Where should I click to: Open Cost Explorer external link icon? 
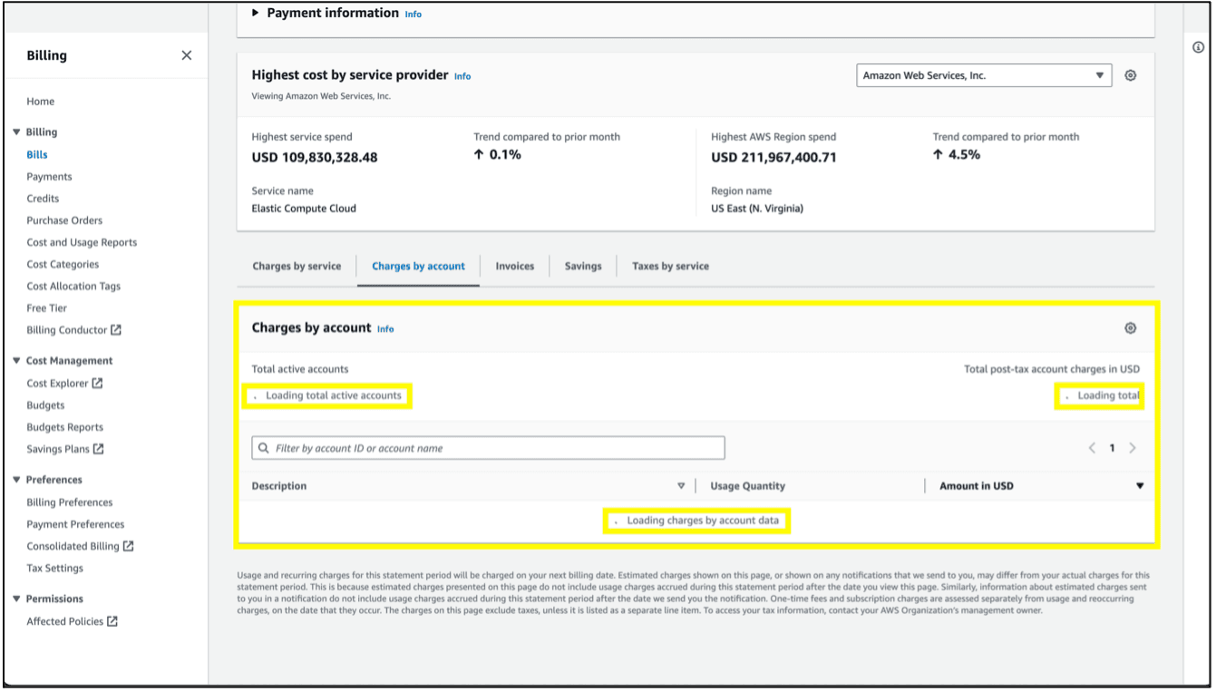[x=98, y=383]
